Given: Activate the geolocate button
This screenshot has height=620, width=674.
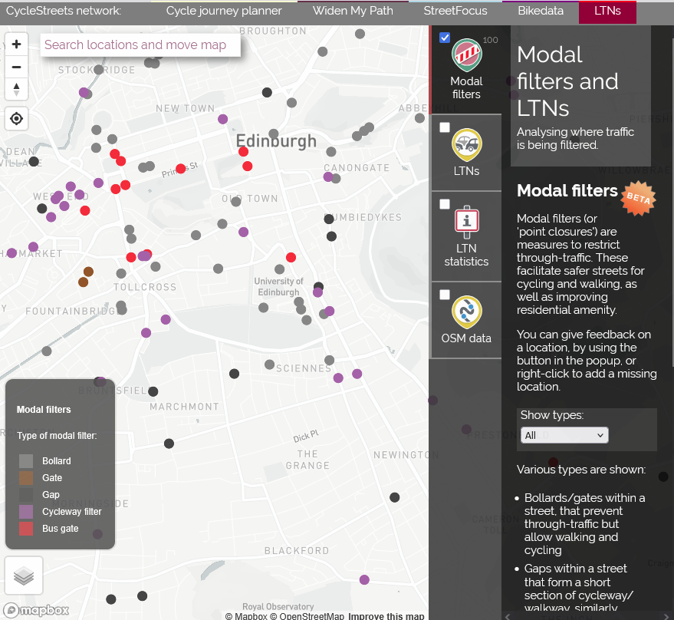Looking at the screenshot, I should pos(16,119).
